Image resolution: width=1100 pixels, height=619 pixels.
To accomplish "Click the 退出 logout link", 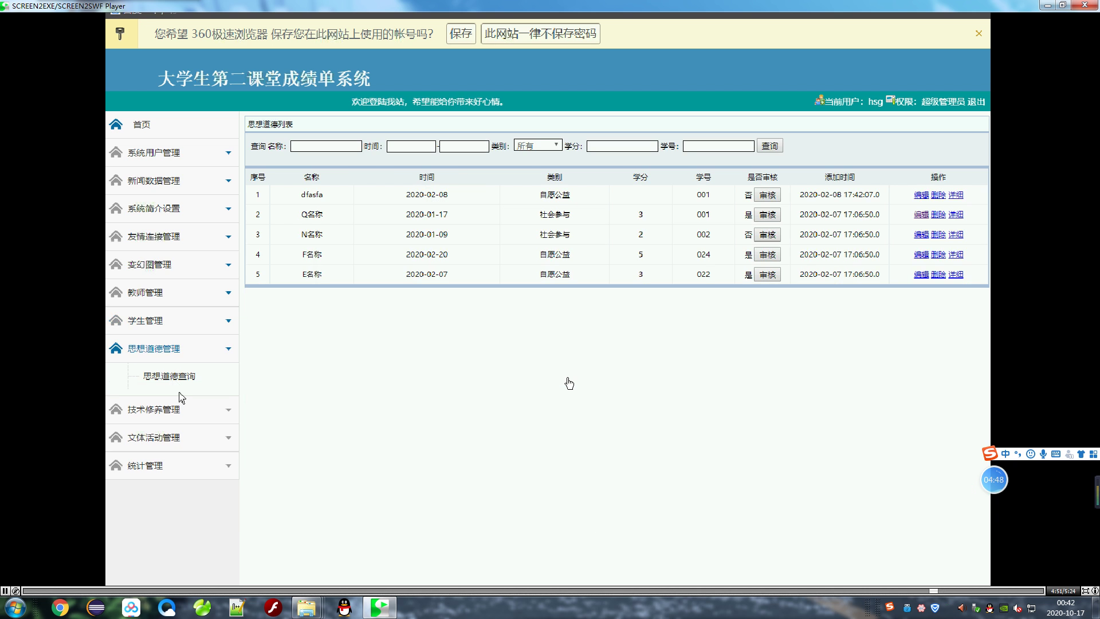I will pyautogui.click(x=976, y=101).
